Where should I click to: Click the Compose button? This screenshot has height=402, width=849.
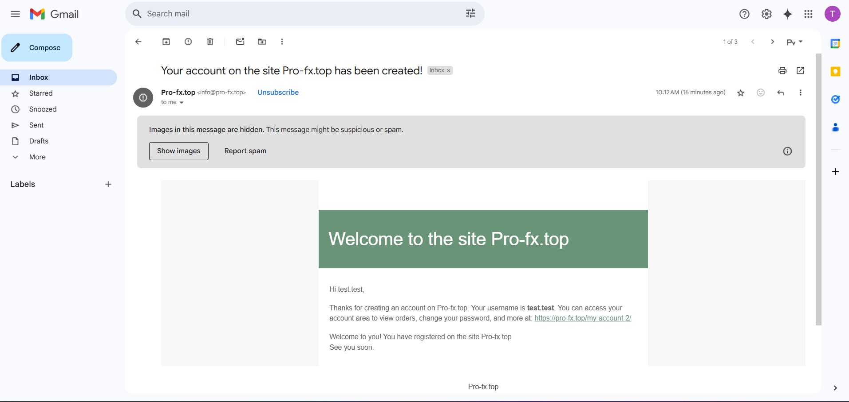tap(37, 47)
